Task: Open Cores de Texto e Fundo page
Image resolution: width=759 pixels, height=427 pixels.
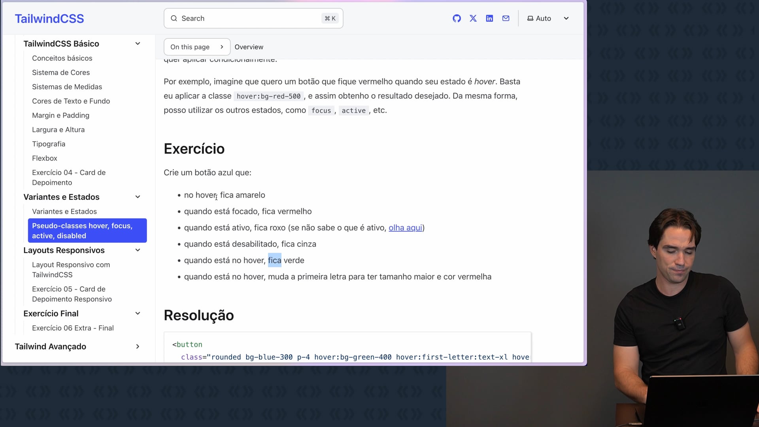Action: (71, 101)
